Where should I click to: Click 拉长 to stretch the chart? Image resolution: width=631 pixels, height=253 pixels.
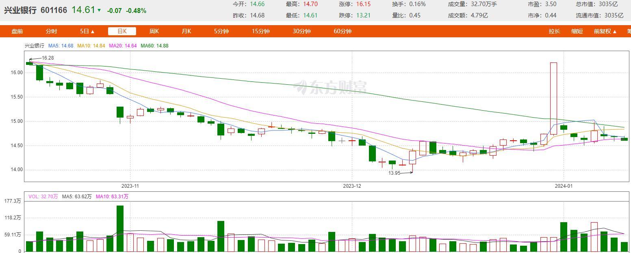point(554,31)
